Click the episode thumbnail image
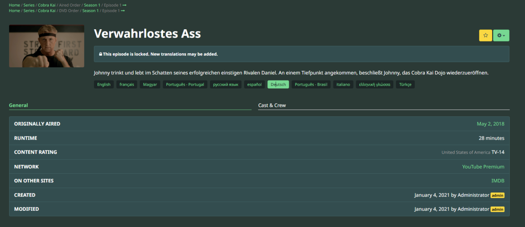This screenshot has width=525, height=227. [46, 46]
